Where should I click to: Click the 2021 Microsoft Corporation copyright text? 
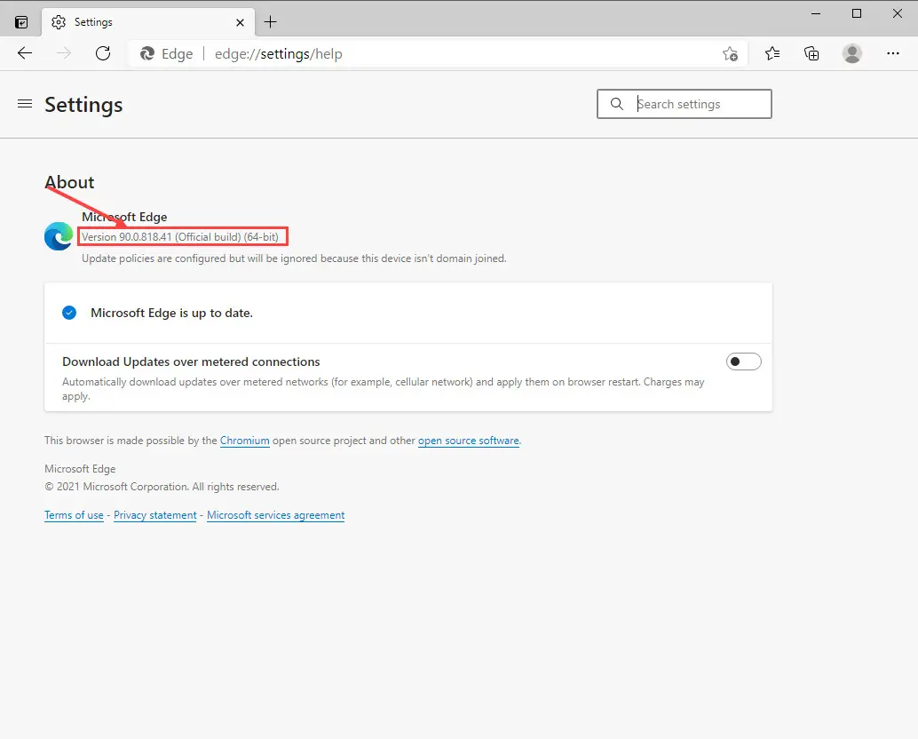[x=162, y=487]
